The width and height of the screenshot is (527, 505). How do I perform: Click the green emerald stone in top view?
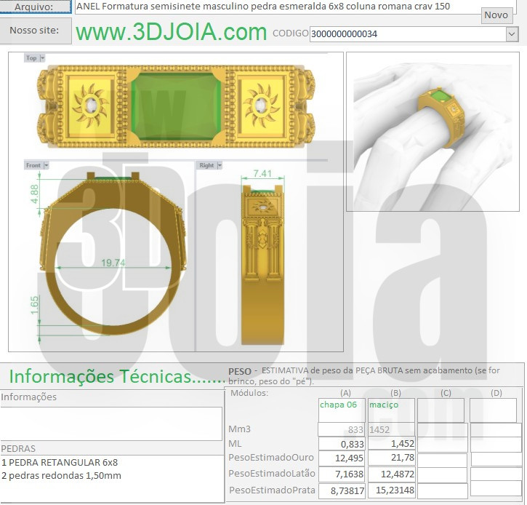coord(176,107)
